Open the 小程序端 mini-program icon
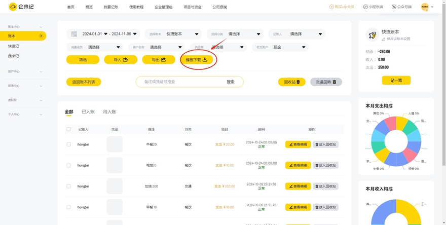The image size is (446, 225). 365,7
